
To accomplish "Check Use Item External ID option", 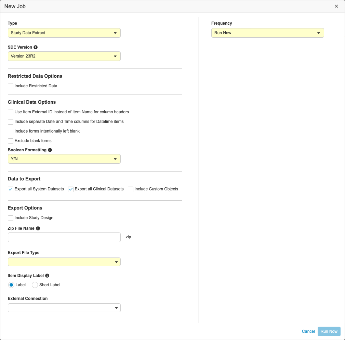I will pyautogui.click(x=11, y=112).
